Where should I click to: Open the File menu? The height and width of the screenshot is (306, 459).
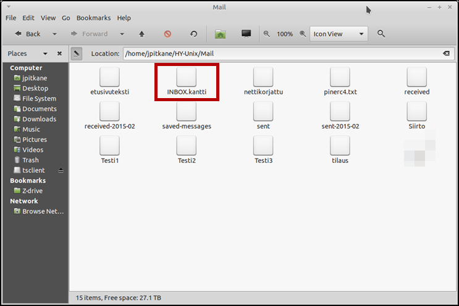(11, 18)
